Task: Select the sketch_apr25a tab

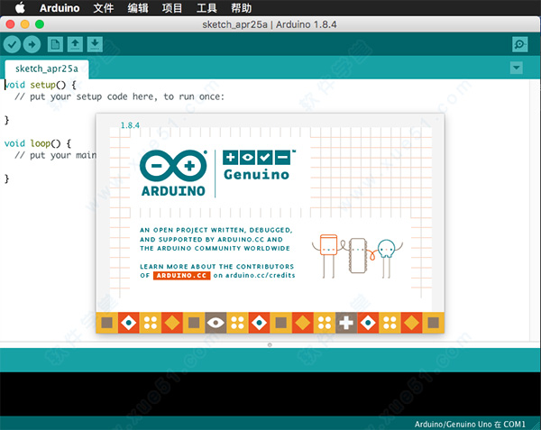Action: (47, 69)
